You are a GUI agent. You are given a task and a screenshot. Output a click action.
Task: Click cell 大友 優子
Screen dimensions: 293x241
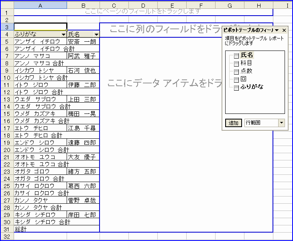(83, 157)
